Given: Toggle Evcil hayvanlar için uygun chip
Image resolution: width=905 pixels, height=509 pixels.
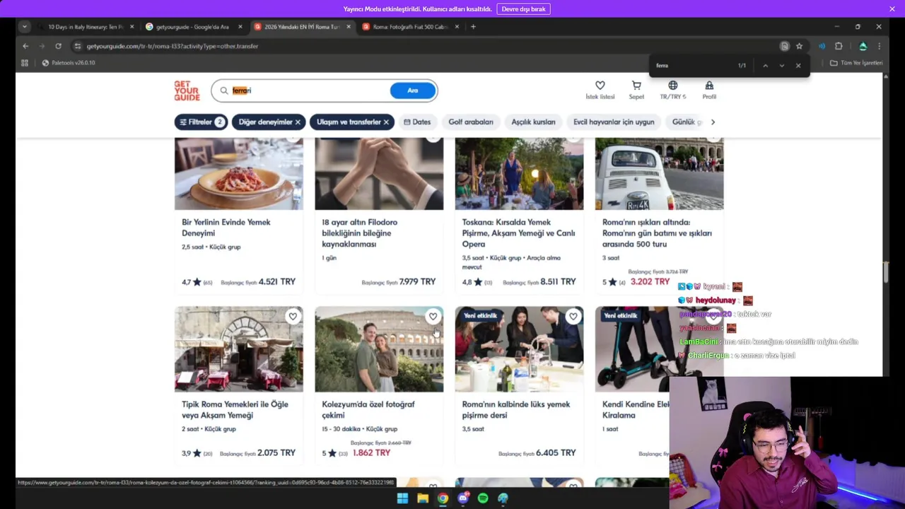Looking at the screenshot, I should pos(614,122).
